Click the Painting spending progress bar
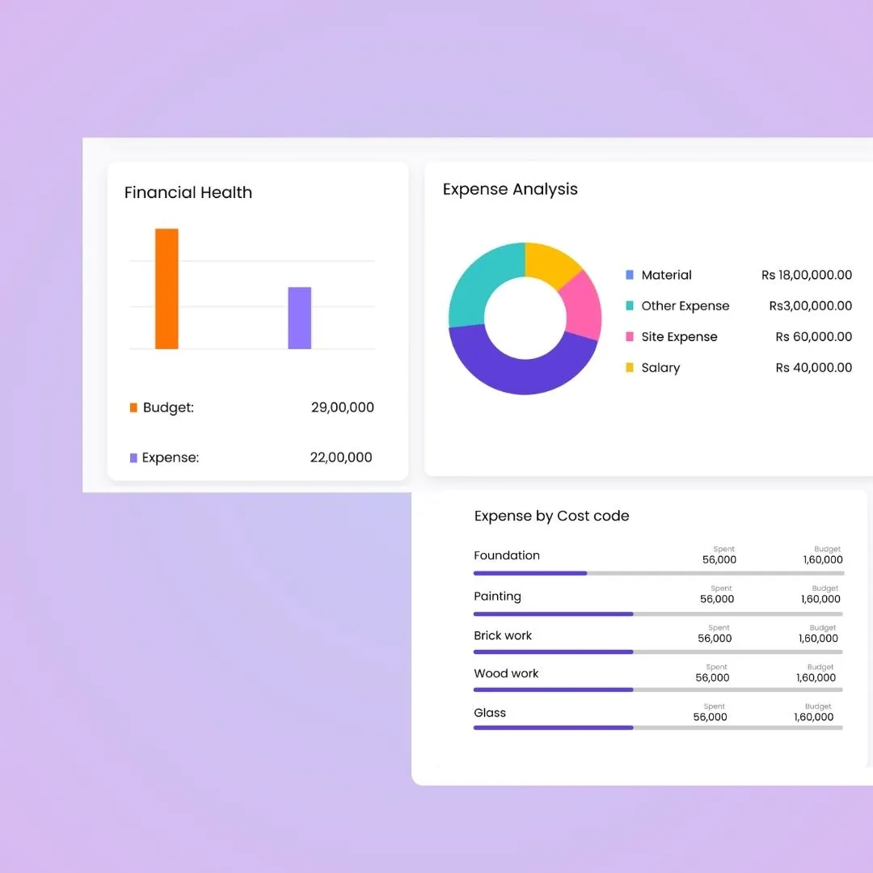This screenshot has height=873, width=873. click(x=553, y=614)
